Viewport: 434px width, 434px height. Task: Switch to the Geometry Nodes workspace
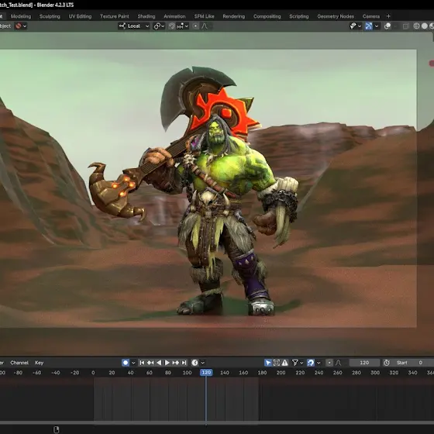pyautogui.click(x=336, y=16)
